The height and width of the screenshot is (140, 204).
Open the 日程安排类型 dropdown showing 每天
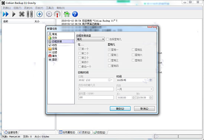point(91,39)
